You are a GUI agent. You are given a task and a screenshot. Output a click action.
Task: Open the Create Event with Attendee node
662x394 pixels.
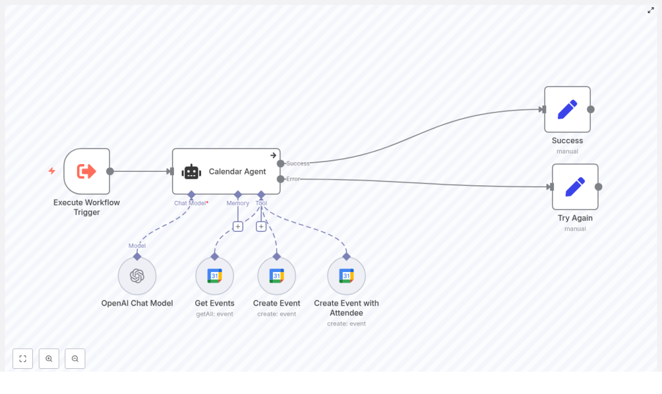click(x=346, y=275)
